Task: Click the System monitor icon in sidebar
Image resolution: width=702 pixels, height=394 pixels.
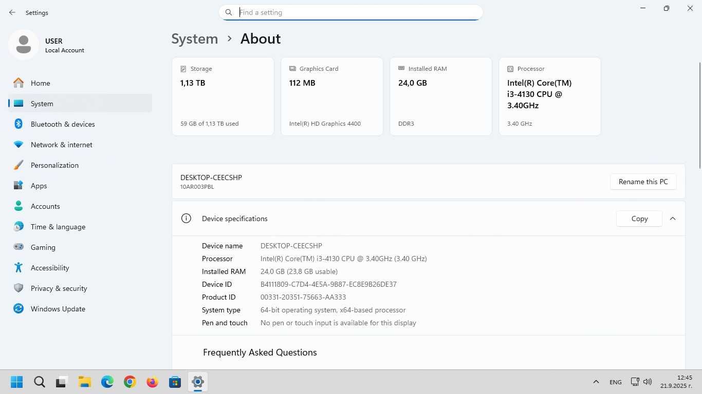Action: click(x=19, y=103)
